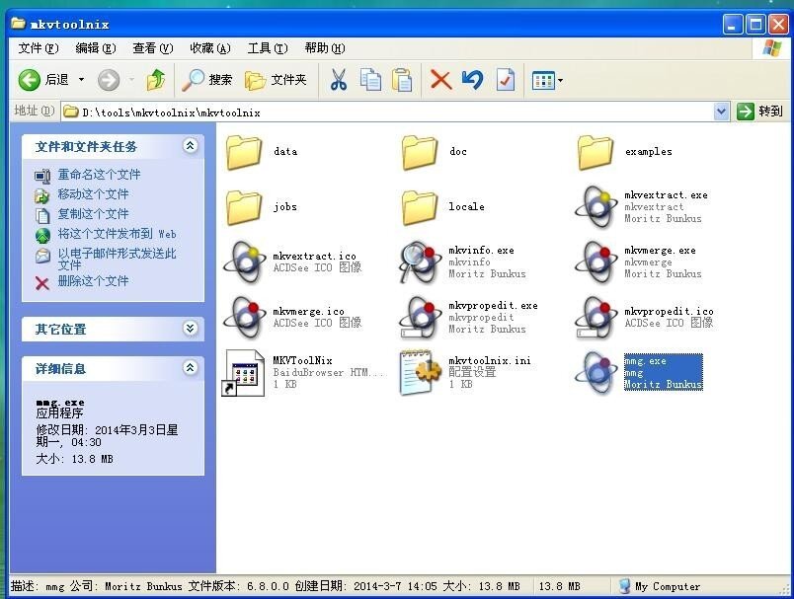
Task: Open the Back history dropdown arrow
Action: click(x=81, y=80)
